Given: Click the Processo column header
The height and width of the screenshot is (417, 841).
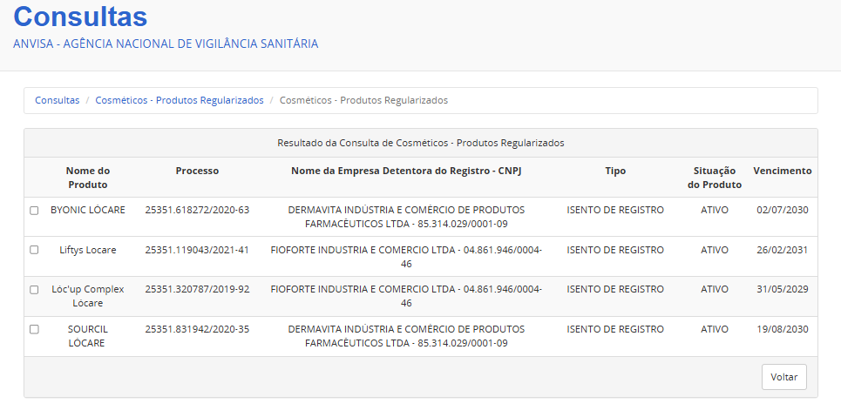Looking at the screenshot, I should point(197,171).
